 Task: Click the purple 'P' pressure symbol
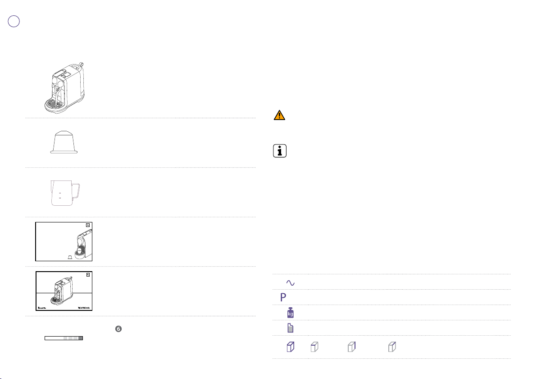coord(283,297)
